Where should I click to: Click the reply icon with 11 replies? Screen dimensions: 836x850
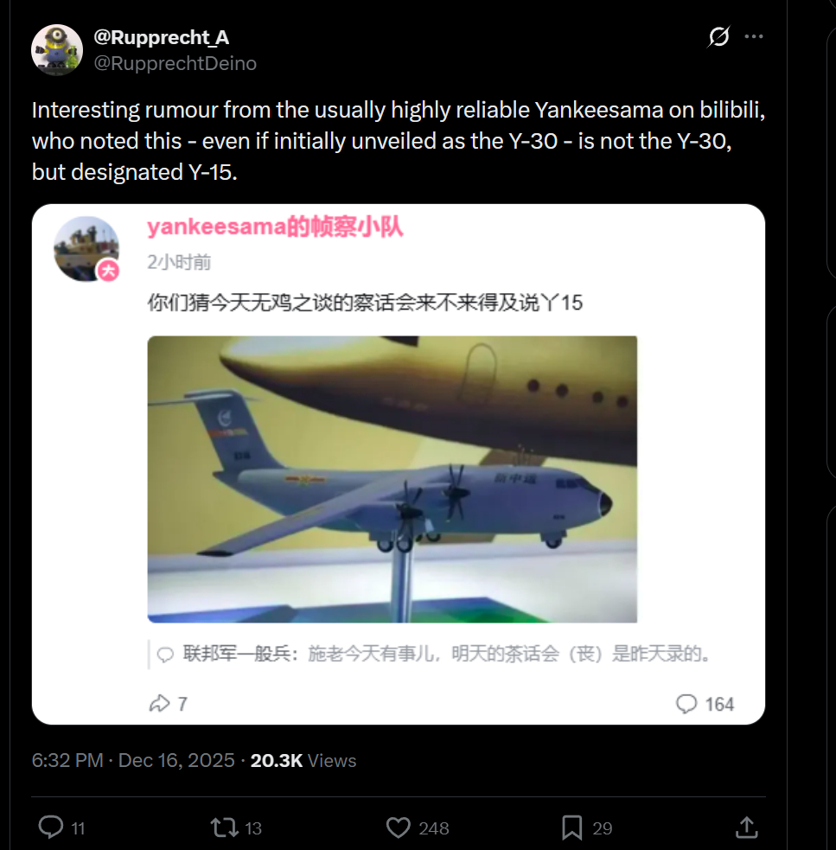[51, 828]
